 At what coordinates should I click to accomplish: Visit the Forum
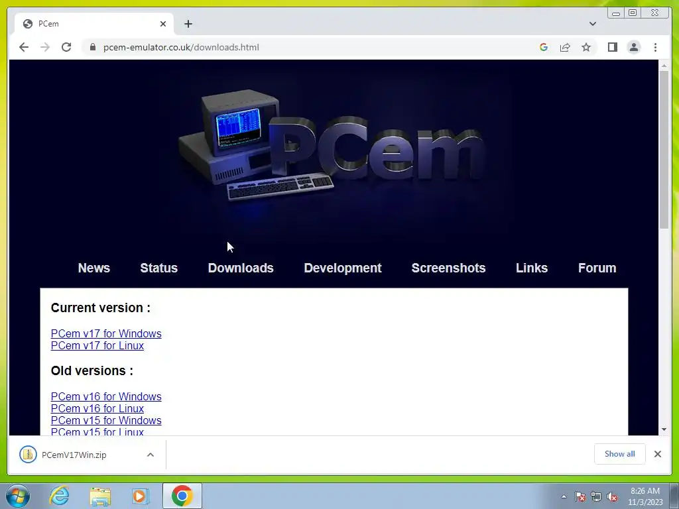(597, 268)
